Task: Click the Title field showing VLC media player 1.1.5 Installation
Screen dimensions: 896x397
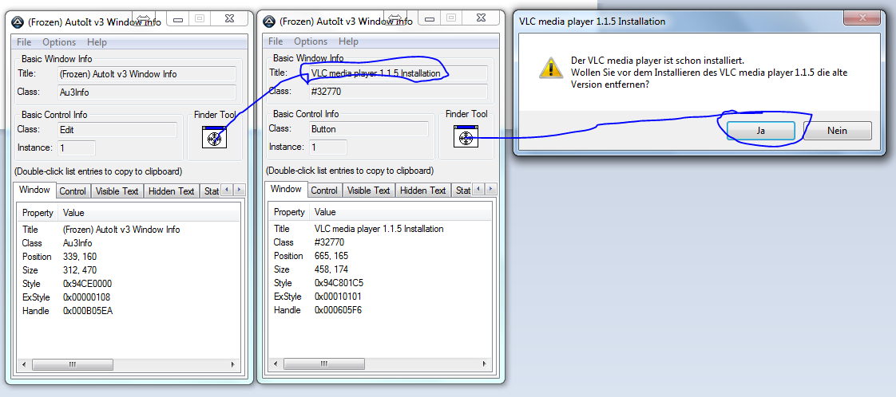Action: tap(397, 73)
